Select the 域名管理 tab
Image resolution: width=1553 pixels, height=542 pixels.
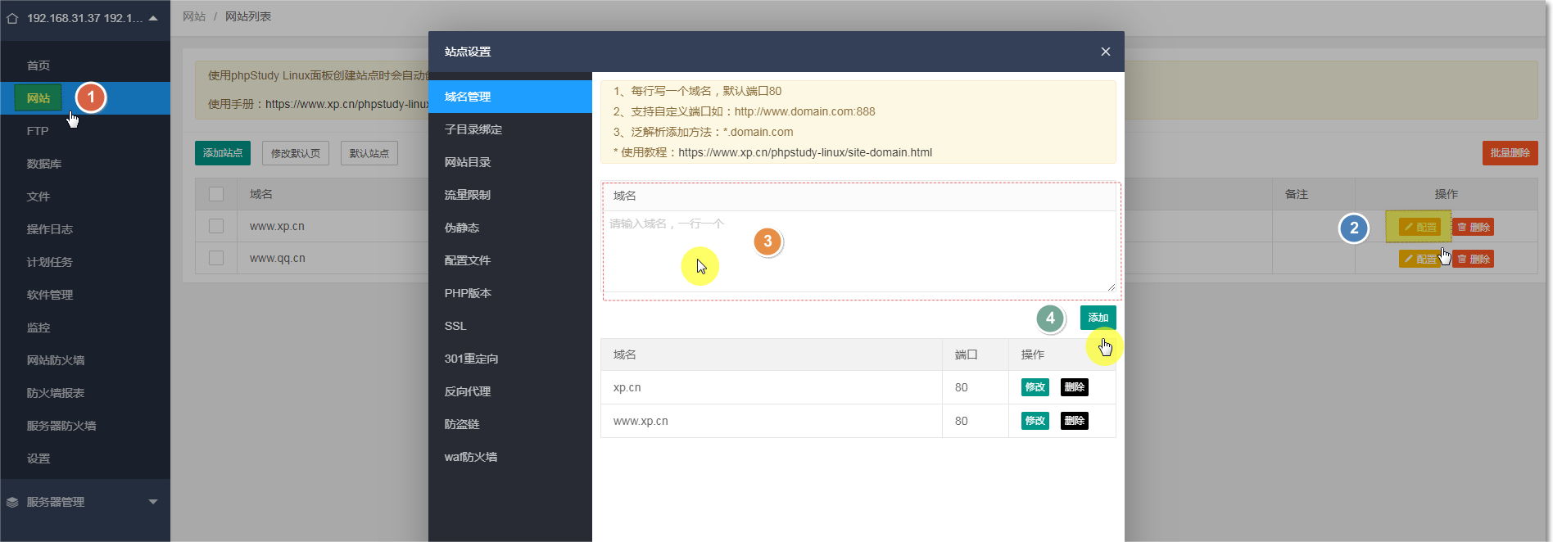(509, 97)
